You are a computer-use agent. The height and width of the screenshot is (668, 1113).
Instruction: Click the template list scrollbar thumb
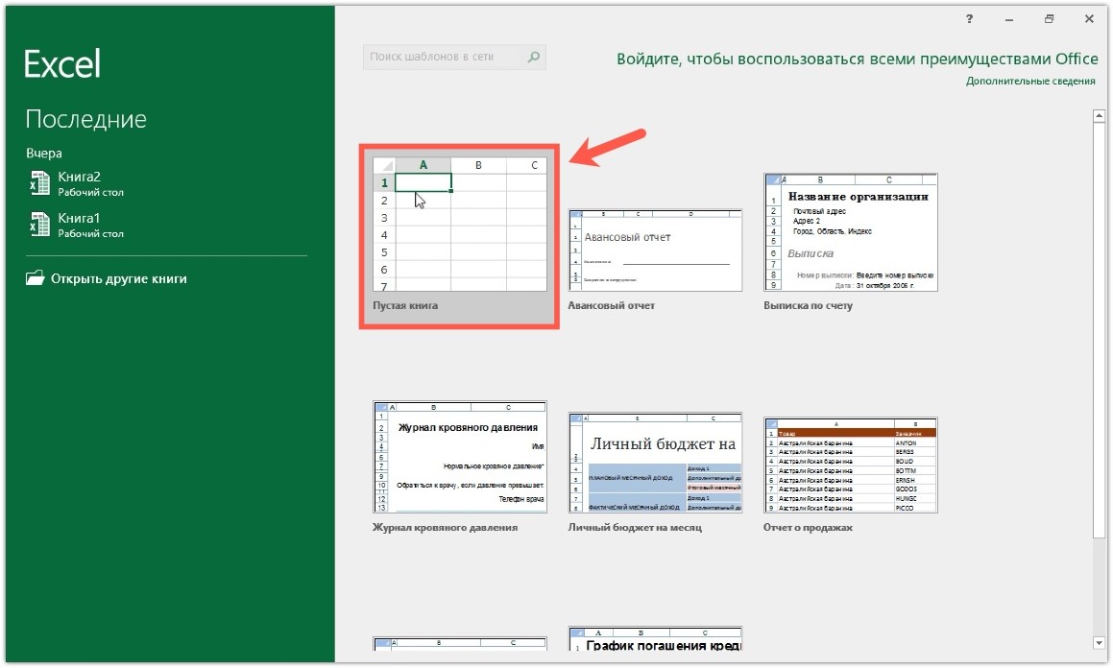coord(1099,330)
